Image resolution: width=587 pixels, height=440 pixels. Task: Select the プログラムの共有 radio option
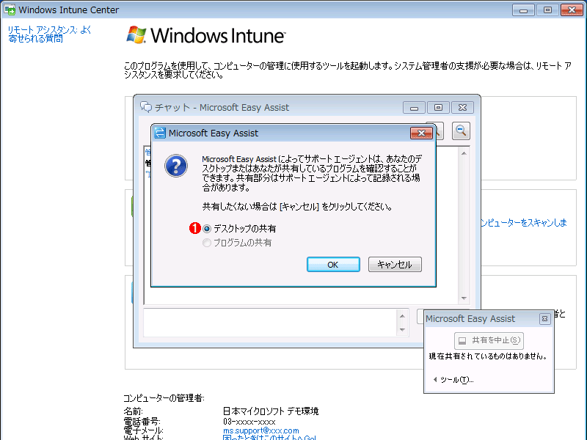[207, 243]
